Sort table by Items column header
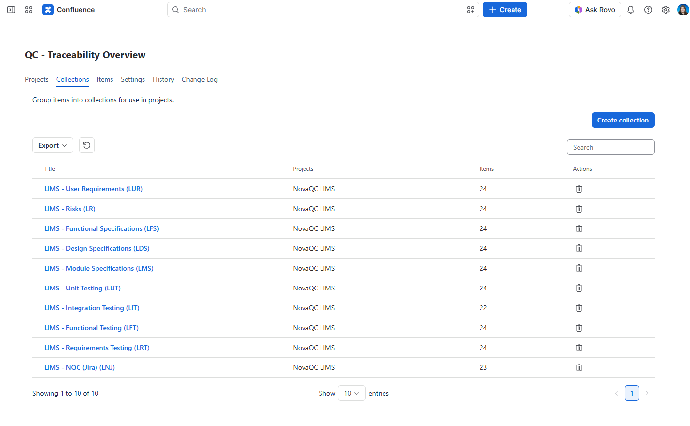The height and width of the screenshot is (426, 690). click(486, 169)
